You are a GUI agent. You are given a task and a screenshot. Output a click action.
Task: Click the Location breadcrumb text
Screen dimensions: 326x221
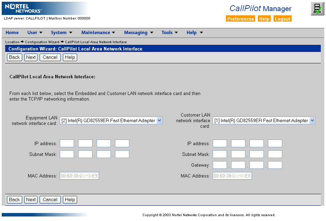12,42
